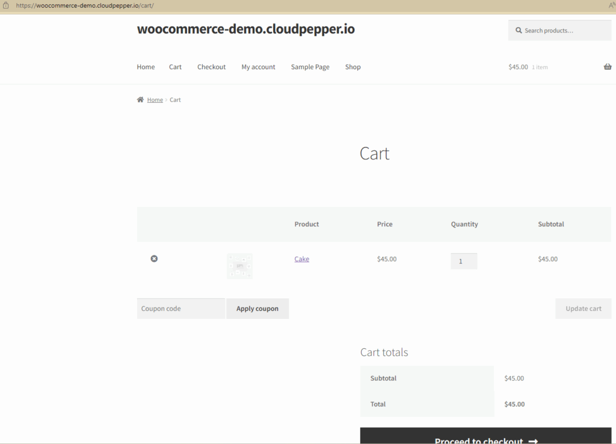Click the coupon code input field
The image size is (616, 444).
pos(180,308)
